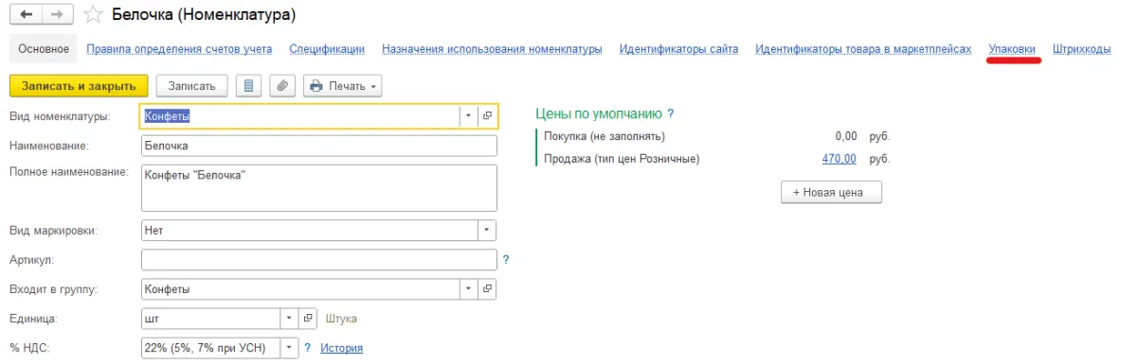
Task: Open the История link for НДС
Action: (341, 348)
